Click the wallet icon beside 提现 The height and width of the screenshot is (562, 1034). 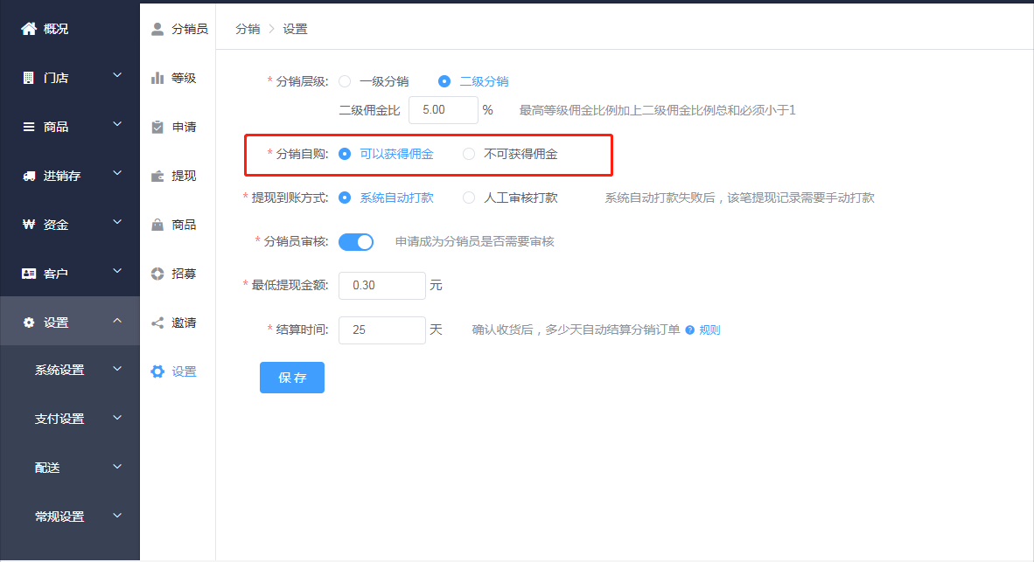(157, 176)
